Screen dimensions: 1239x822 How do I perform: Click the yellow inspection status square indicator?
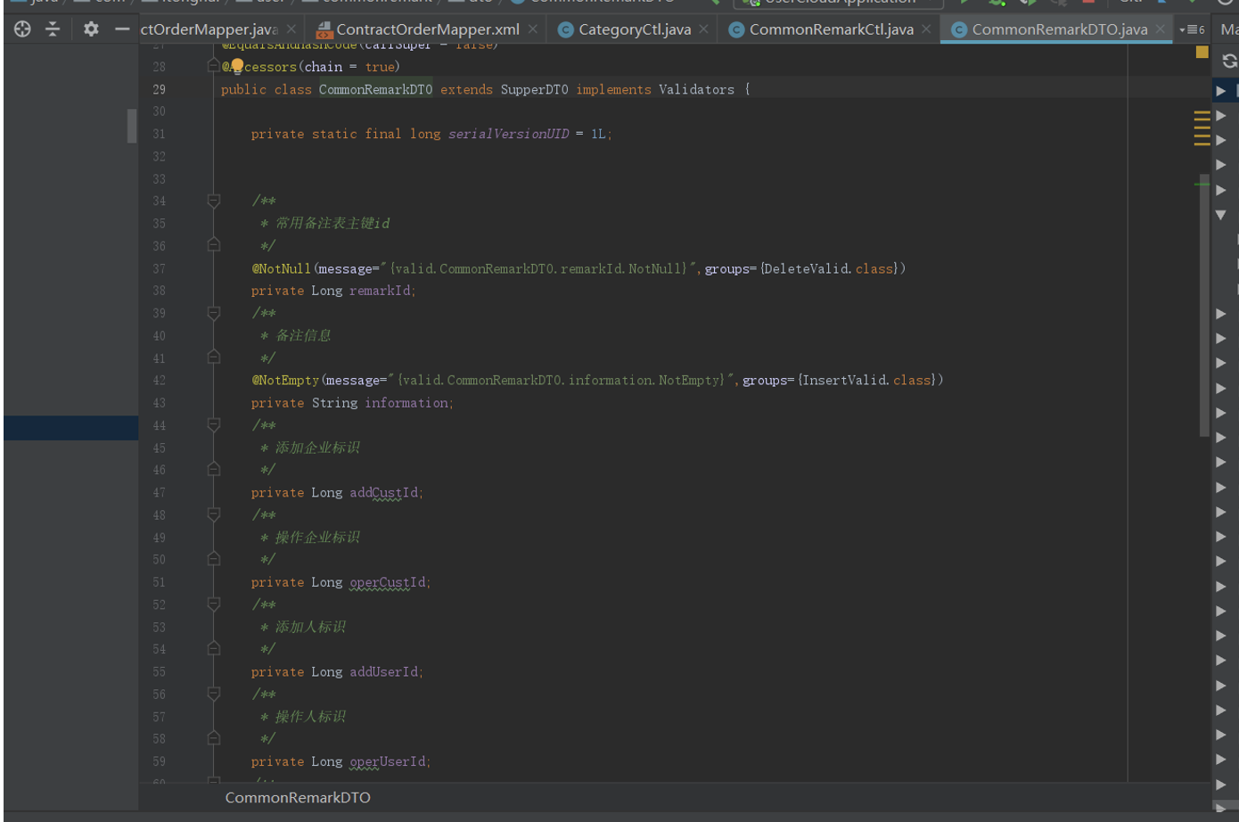pyautogui.click(x=1202, y=53)
